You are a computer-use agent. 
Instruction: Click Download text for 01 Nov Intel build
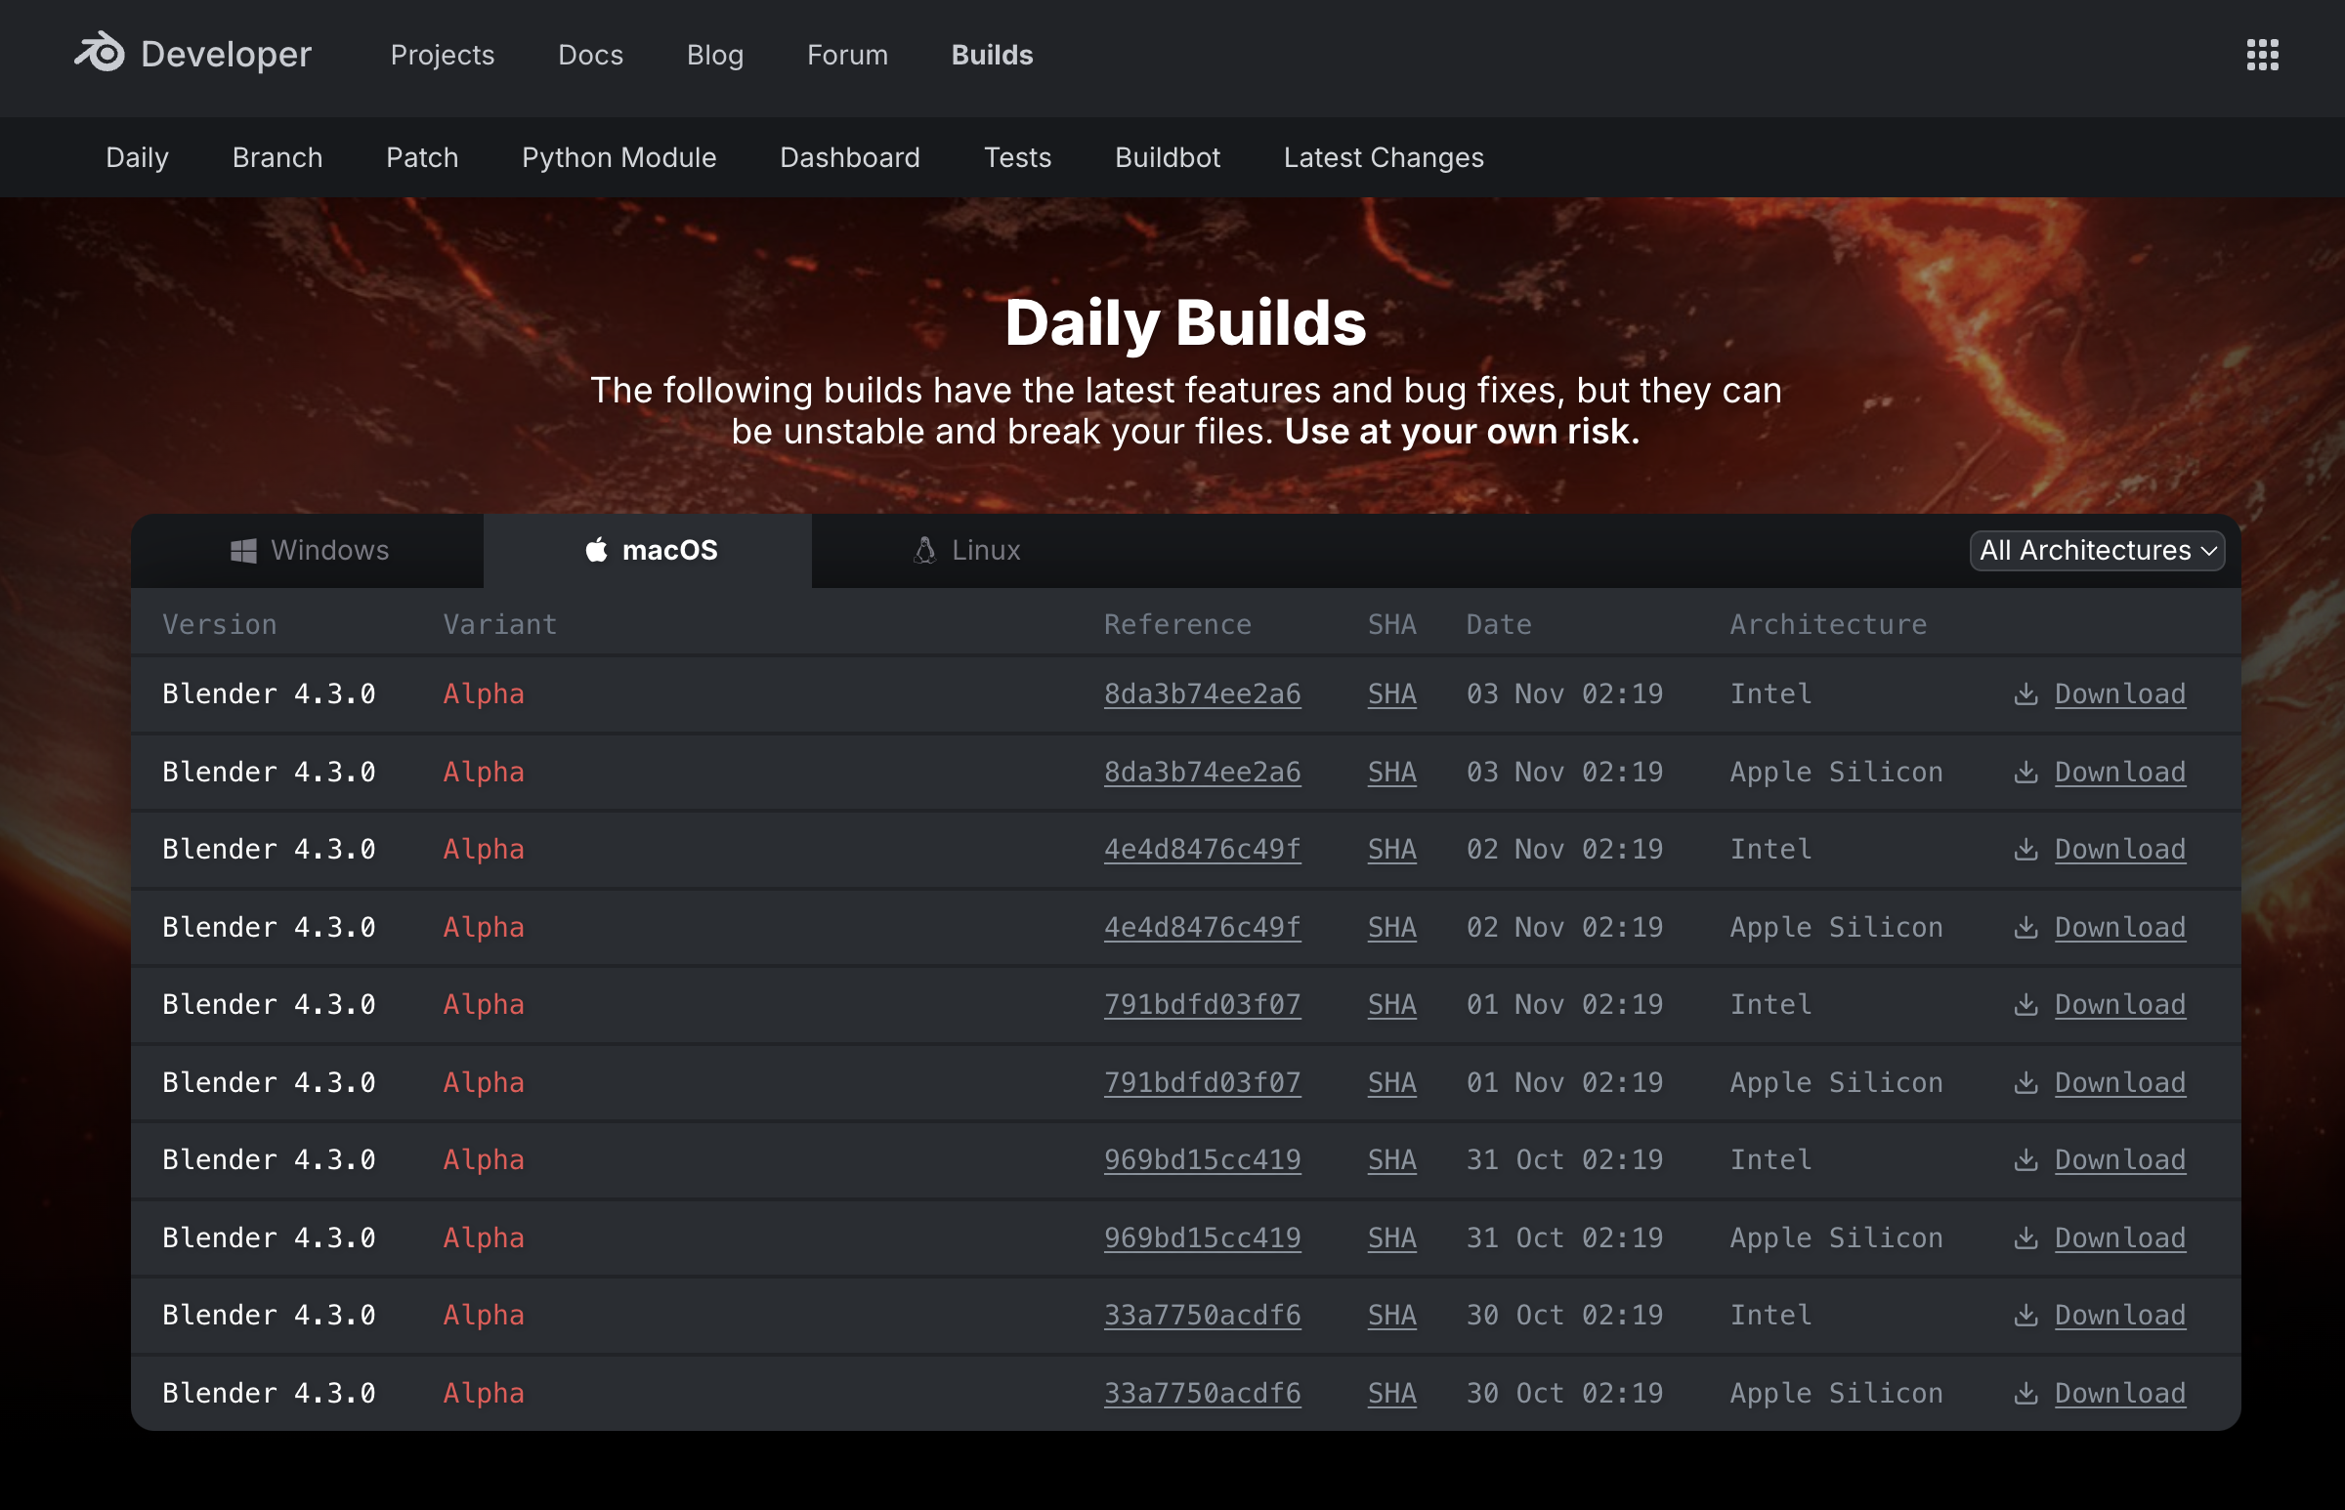click(x=2119, y=1005)
